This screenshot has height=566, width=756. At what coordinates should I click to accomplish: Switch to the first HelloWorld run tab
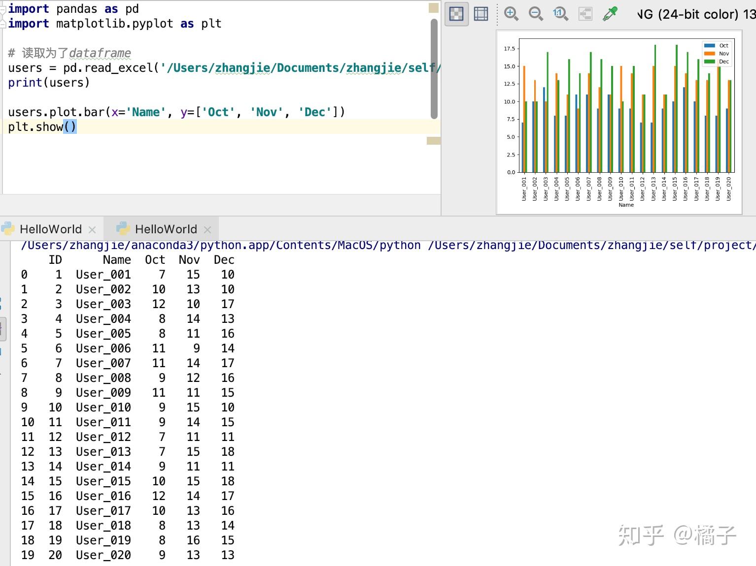(x=51, y=229)
